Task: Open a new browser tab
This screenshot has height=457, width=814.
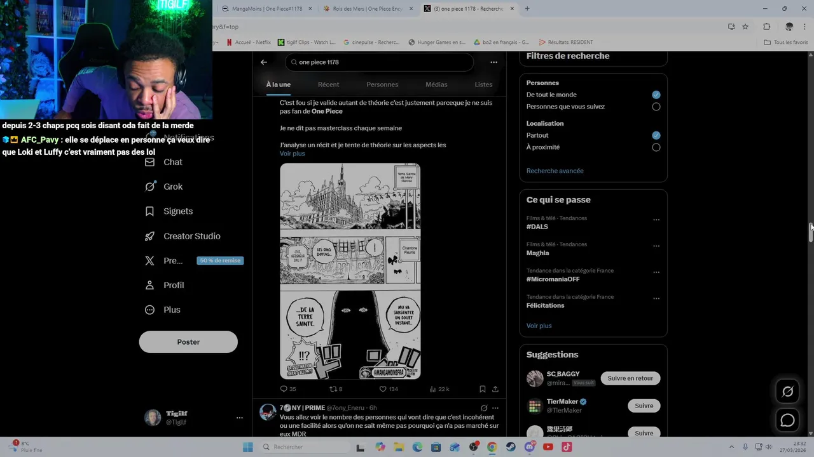Action: tap(527, 9)
